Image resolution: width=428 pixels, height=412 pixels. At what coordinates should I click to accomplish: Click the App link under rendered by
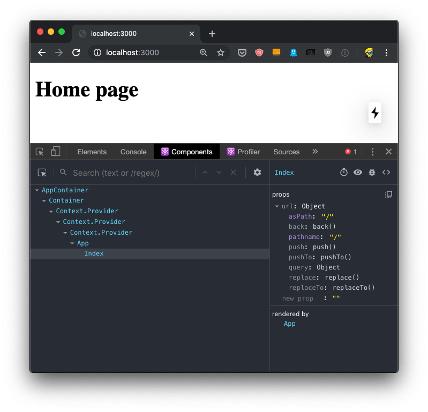click(x=290, y=324)
